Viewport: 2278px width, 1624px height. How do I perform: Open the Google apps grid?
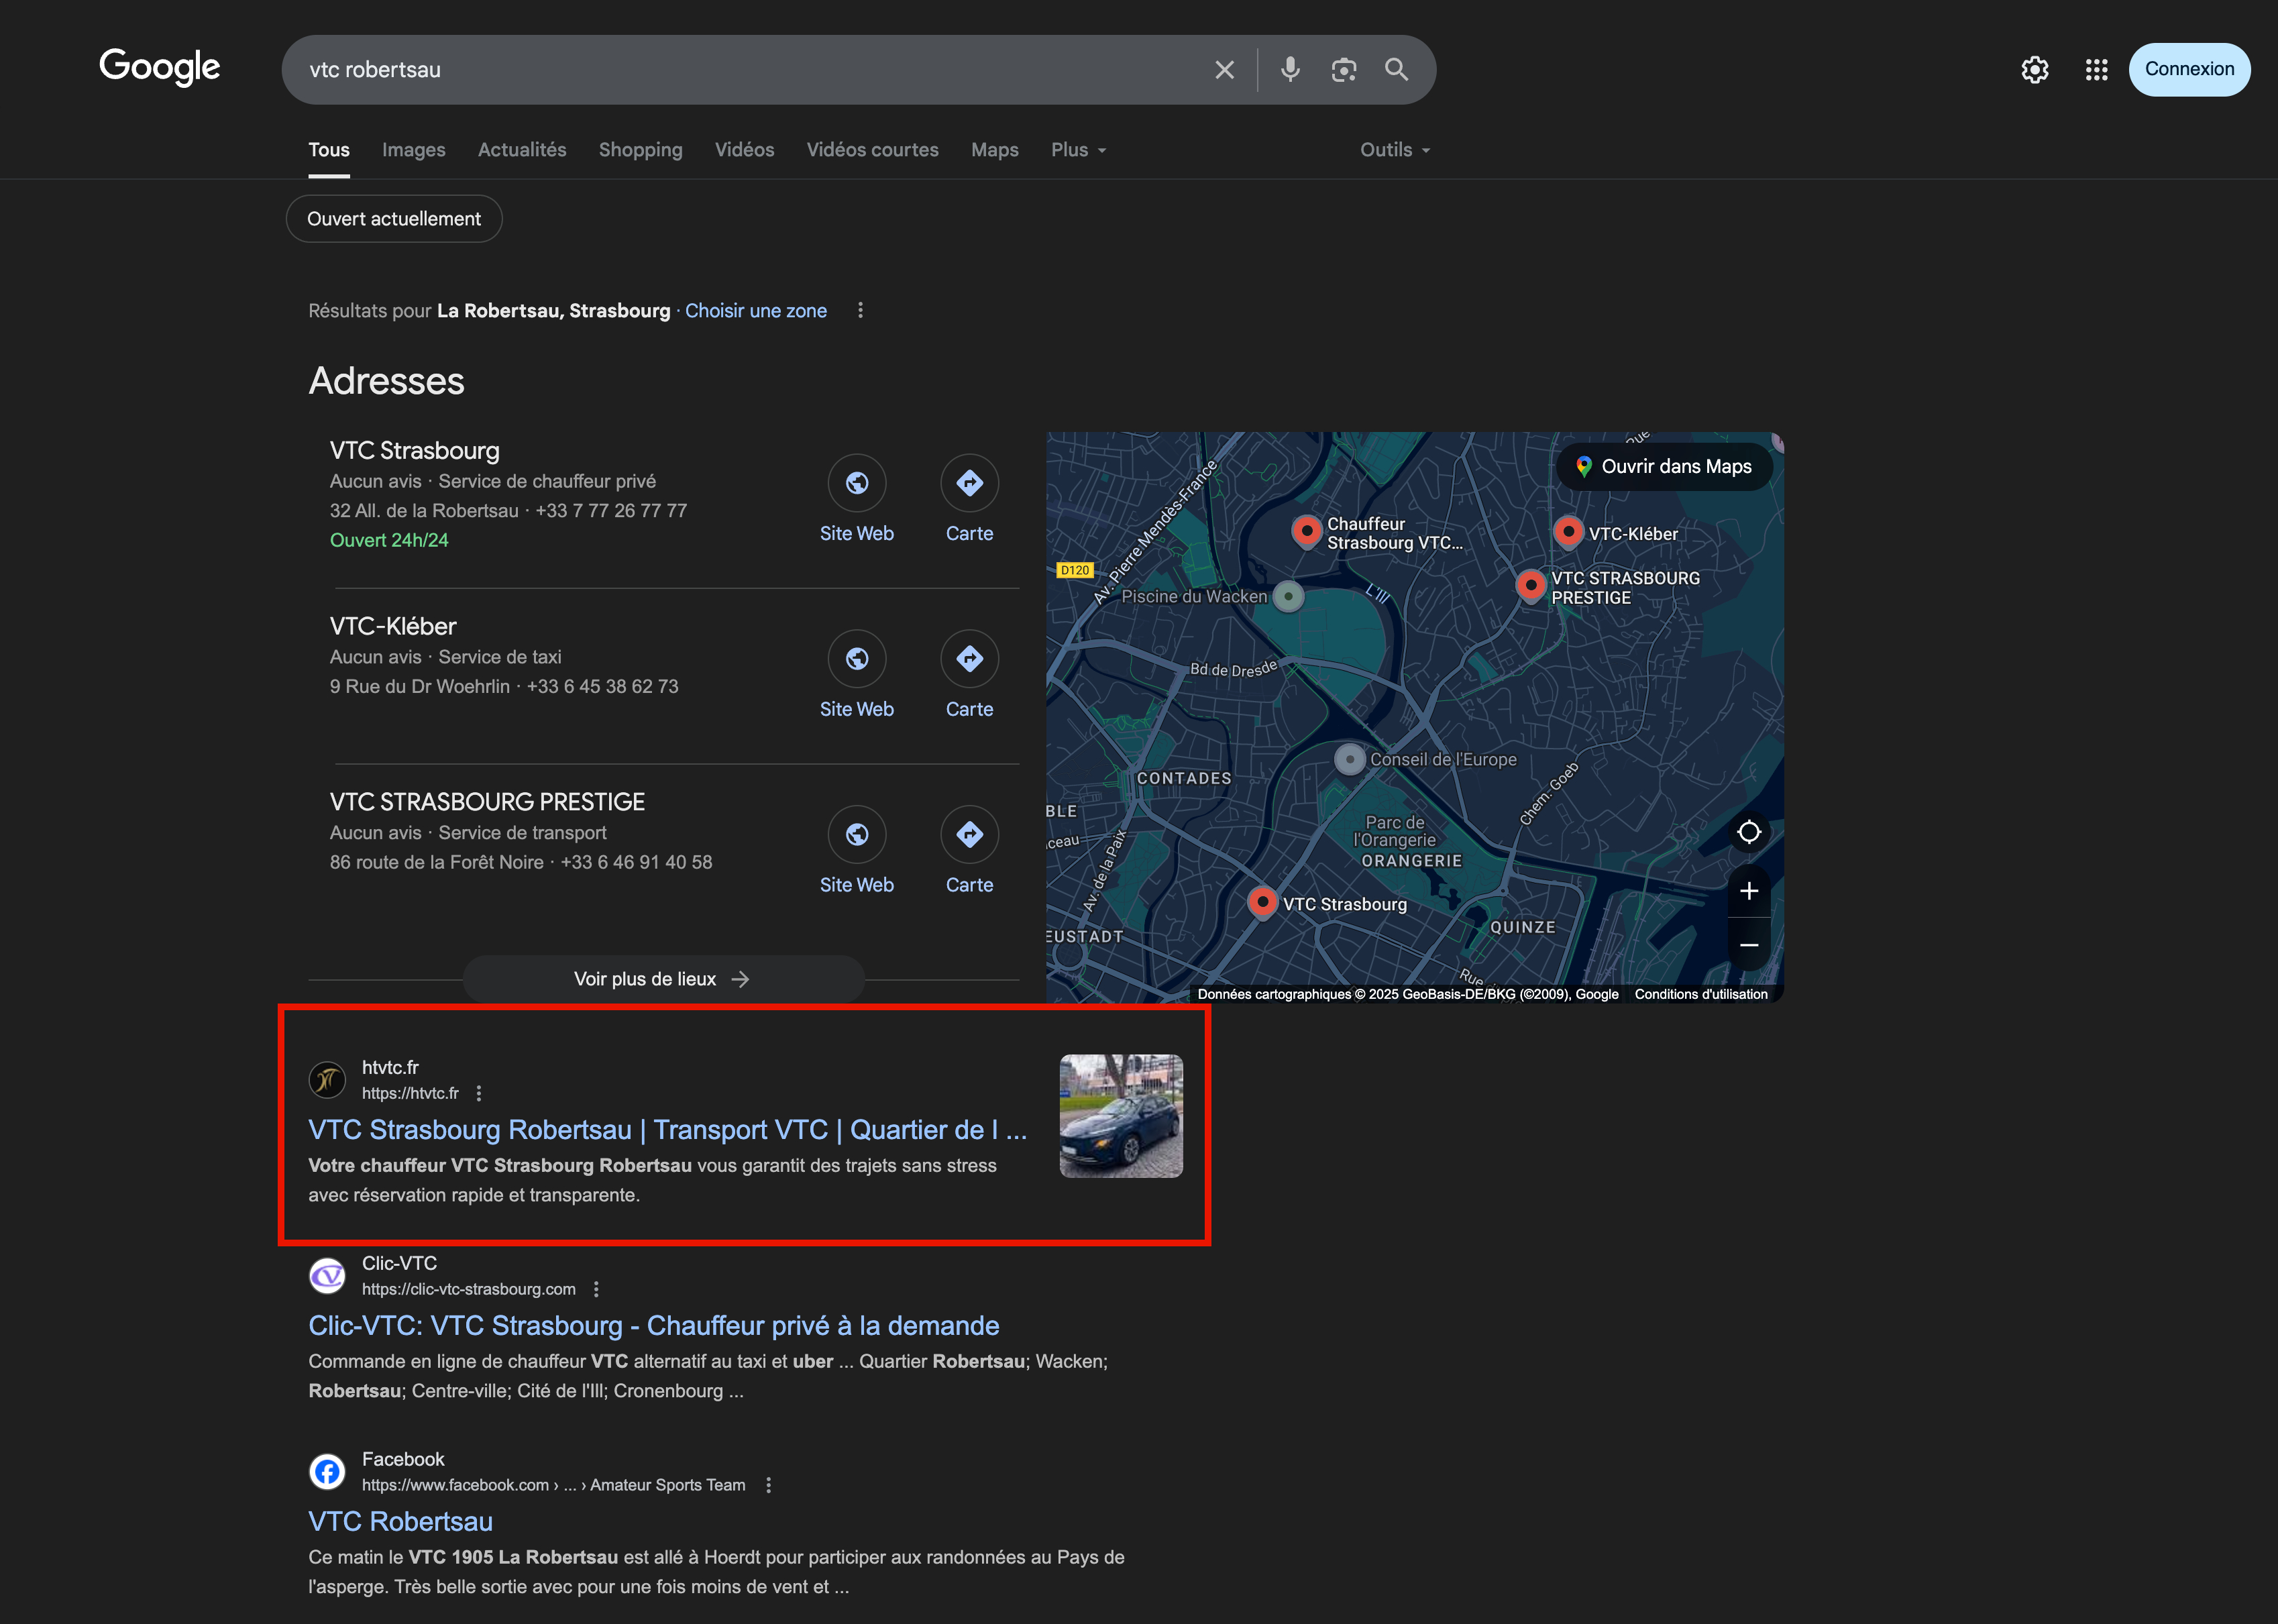pos(2096,69)
